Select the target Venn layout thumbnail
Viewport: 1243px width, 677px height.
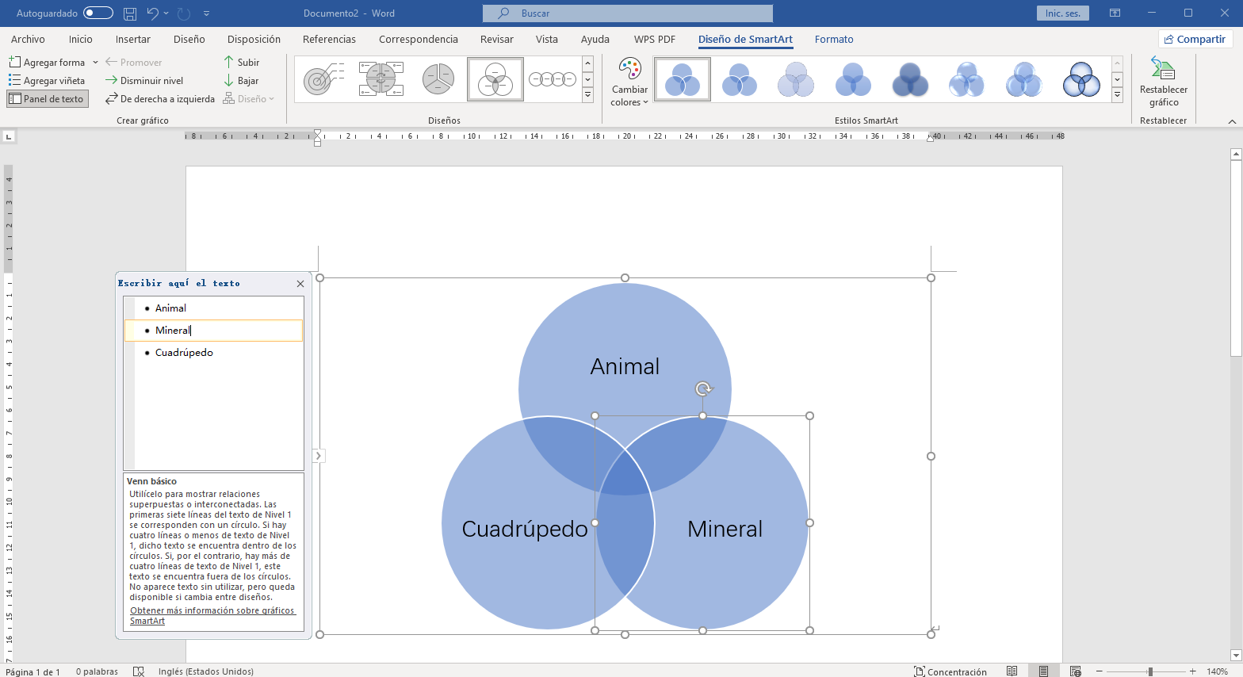(x=324, y=79)
